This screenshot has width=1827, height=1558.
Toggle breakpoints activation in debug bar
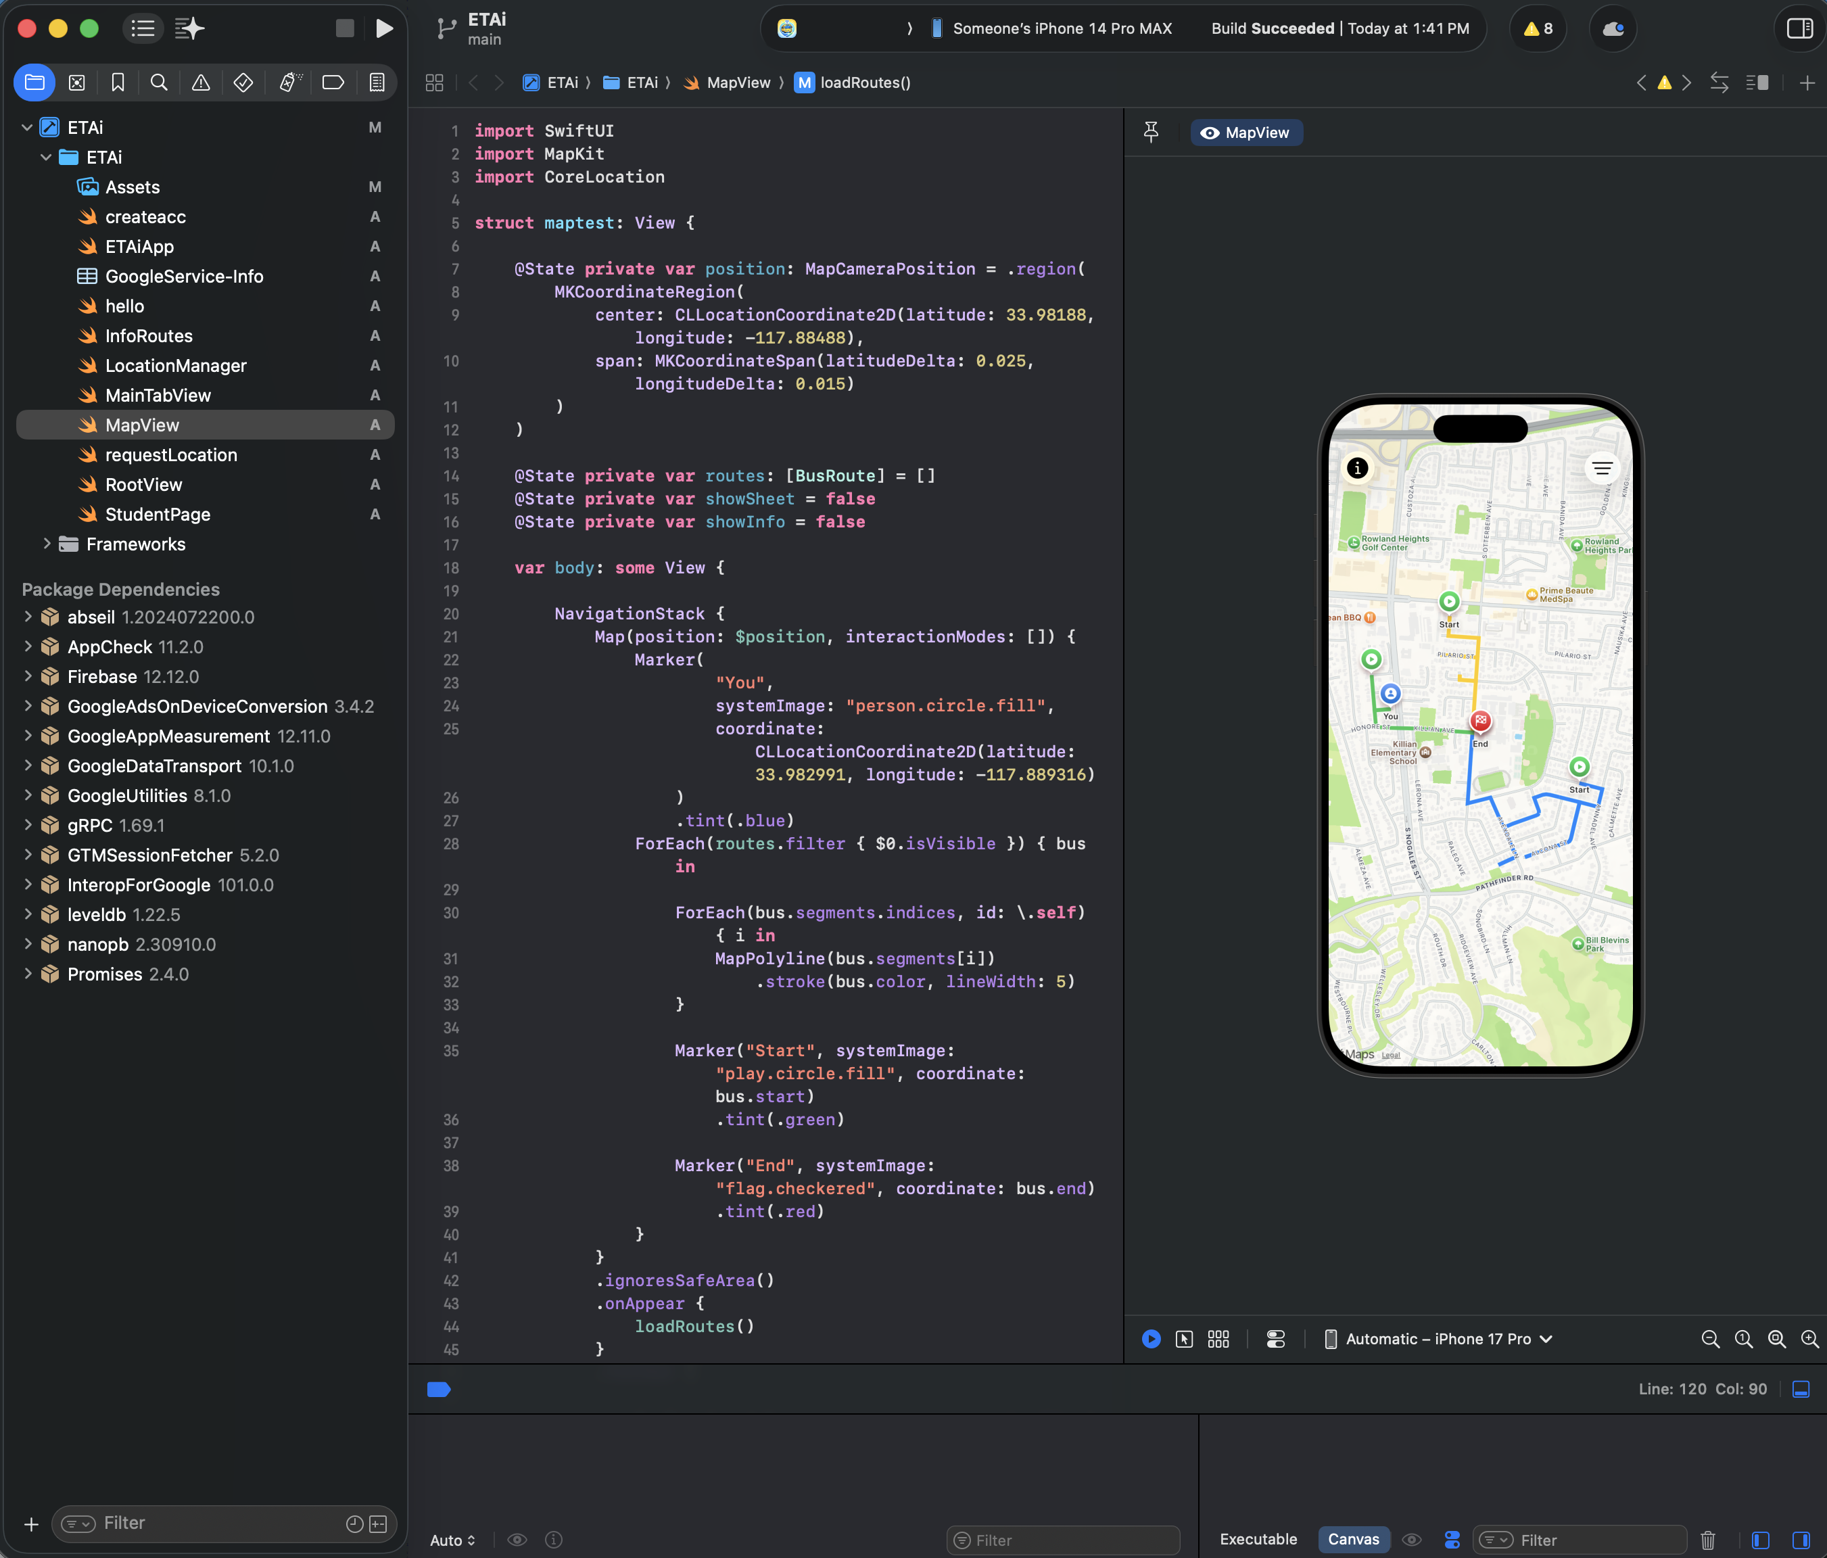tap(438, 1390)
